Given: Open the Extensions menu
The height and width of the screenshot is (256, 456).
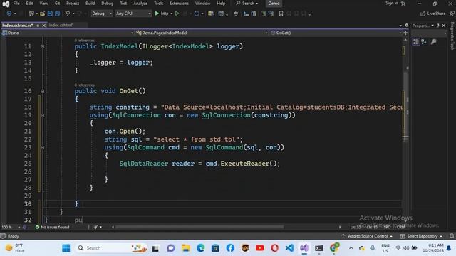Looking at the screenshot, I should (179, 4).
